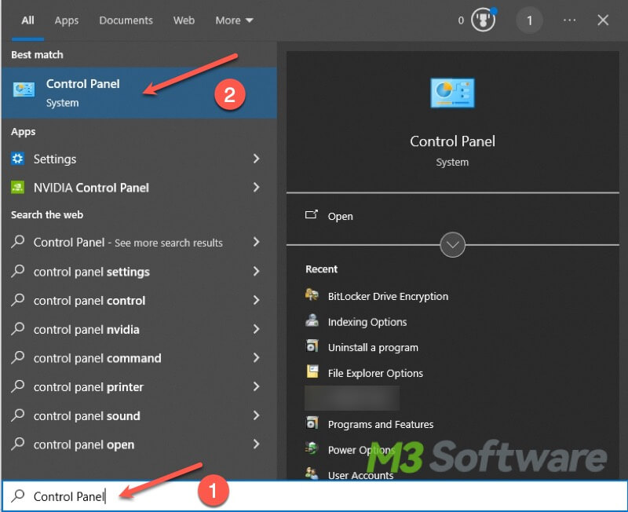The image size is (628, 512).
Task: Expand the 'control panel open' chevron
Action: 257,444
